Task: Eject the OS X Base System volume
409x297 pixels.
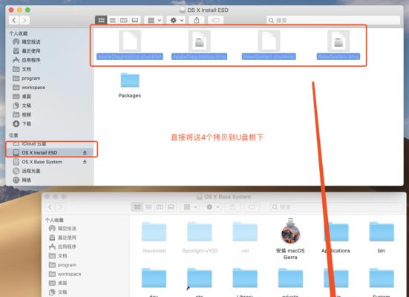Action: [x=85, y=162]
